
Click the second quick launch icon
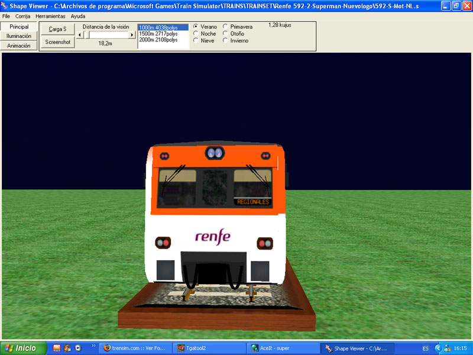pos(67,348)
